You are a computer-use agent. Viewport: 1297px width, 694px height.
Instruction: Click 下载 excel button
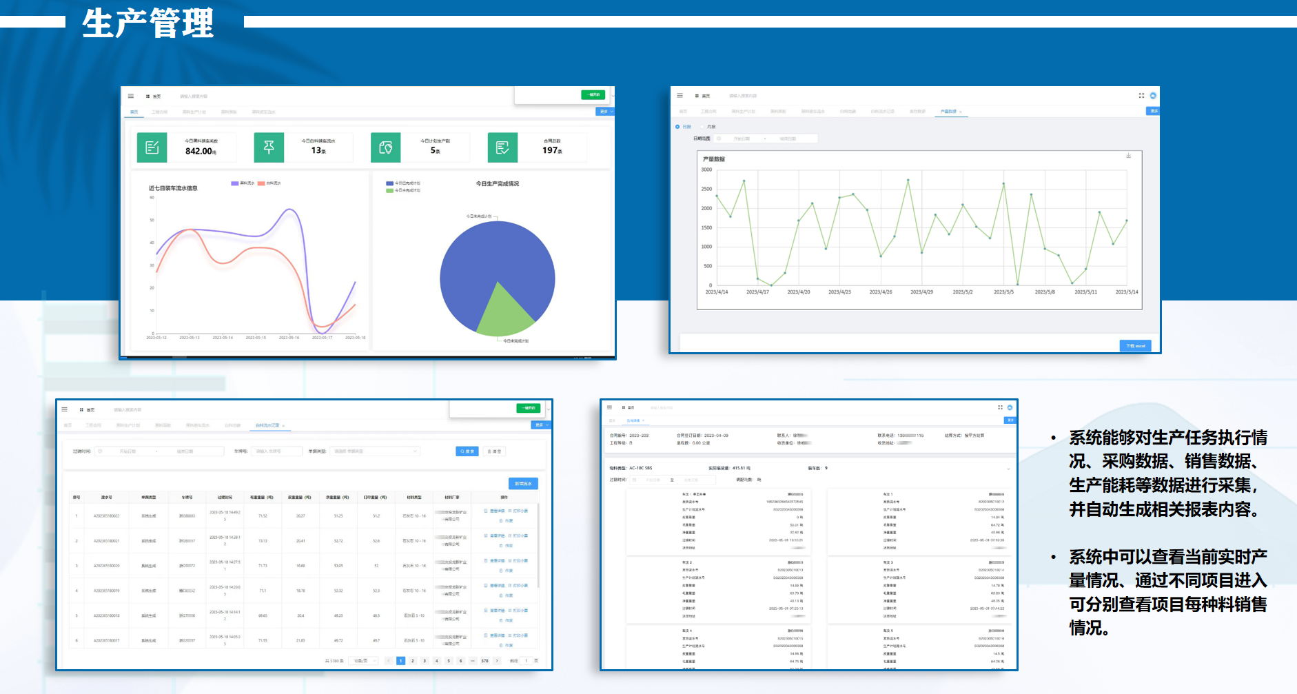tap(1136, 345)
